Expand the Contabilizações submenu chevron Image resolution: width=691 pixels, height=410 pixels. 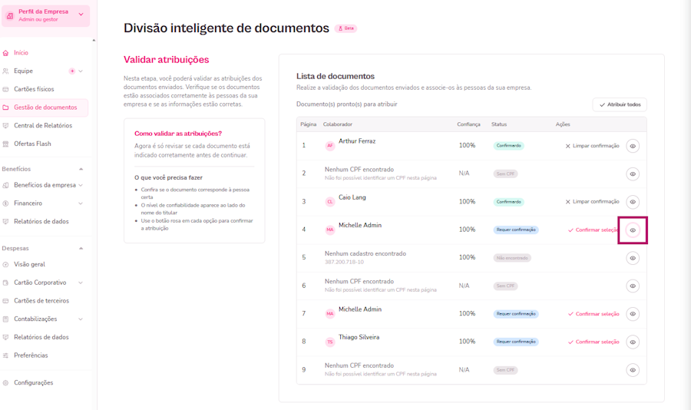point(81,319)
